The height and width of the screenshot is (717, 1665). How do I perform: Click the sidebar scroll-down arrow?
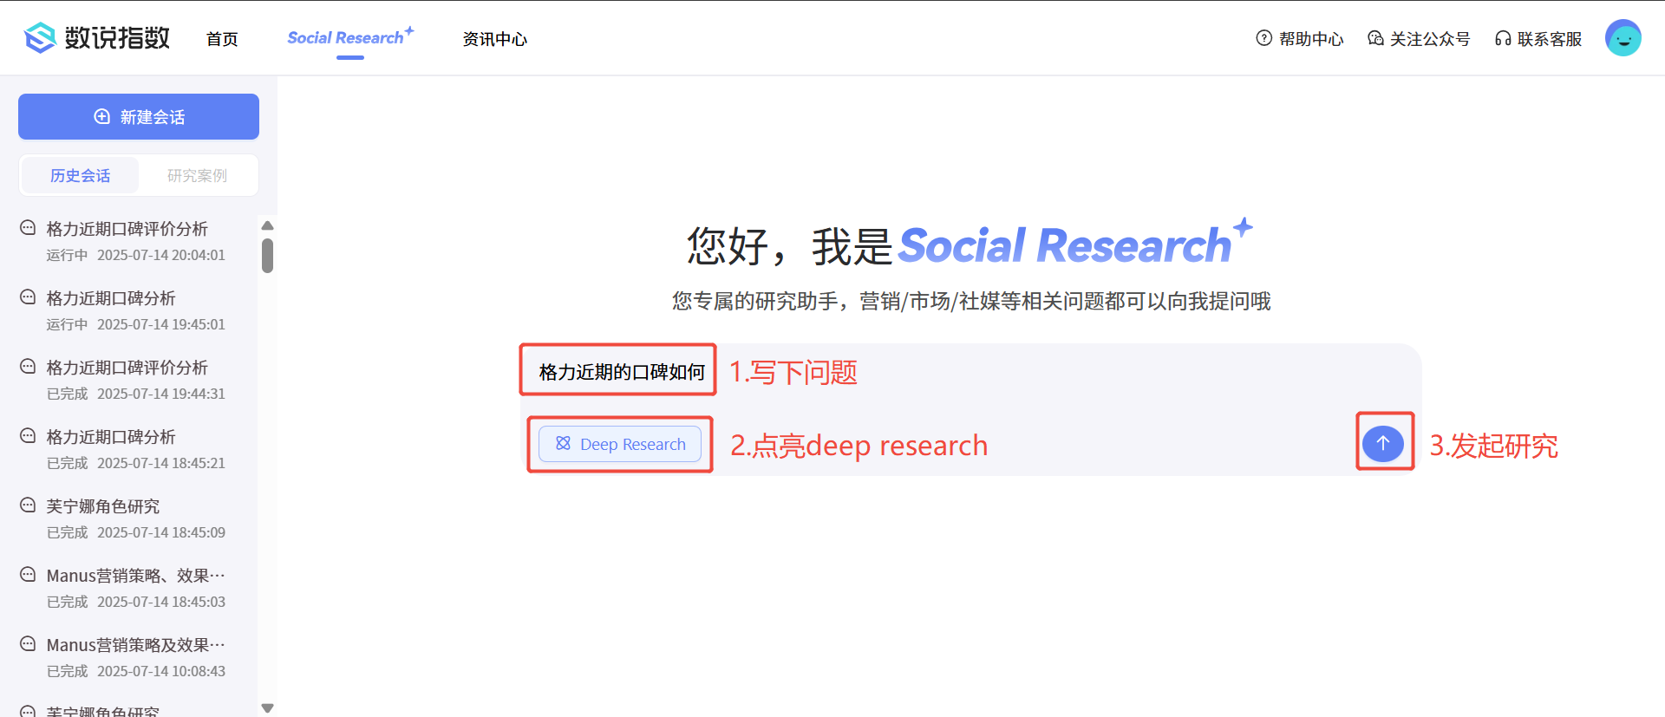tap(267, 708)
